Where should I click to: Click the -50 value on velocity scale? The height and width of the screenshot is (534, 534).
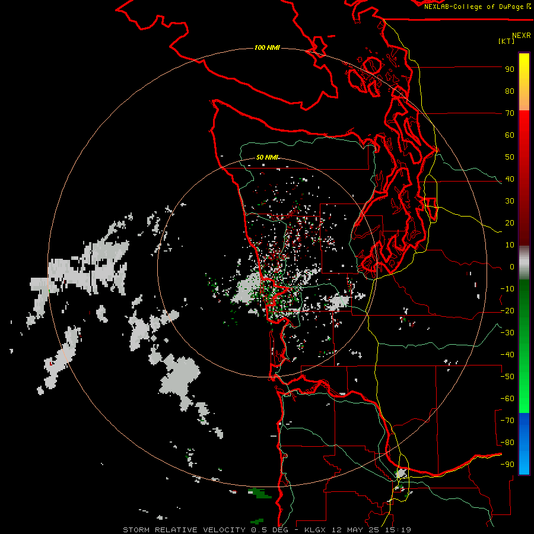pyautogui.click(x=507, y=377)
